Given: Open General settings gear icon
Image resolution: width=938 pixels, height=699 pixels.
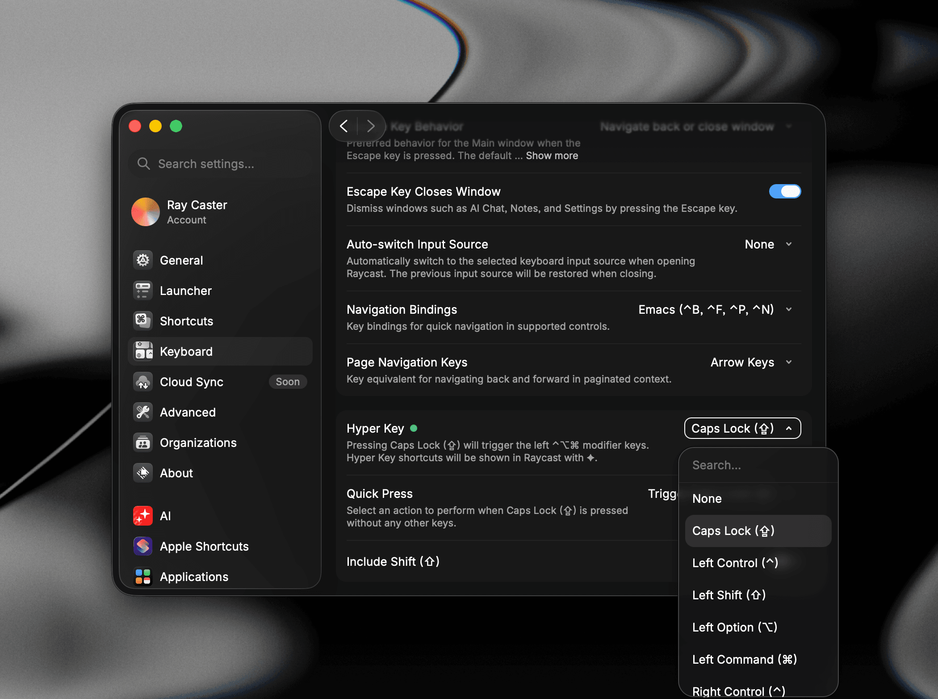Looking at the screenshot, I should point(143,260).
